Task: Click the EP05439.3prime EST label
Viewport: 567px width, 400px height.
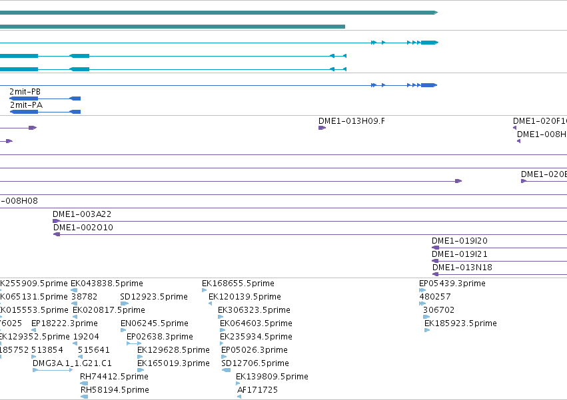Action: pos(452,284)
